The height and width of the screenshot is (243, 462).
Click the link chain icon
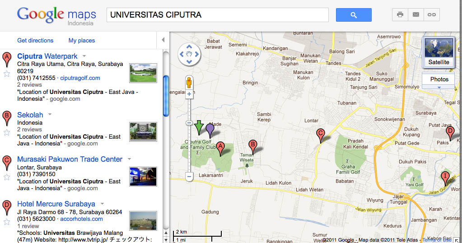tap(432, 15)
